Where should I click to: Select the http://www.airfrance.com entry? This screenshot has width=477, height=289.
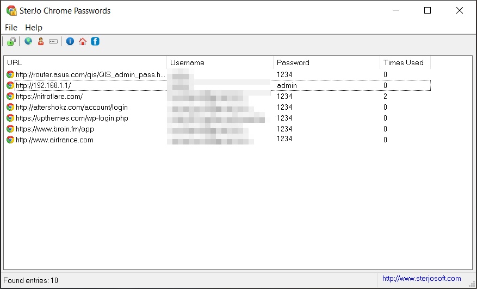coord(54,140)
